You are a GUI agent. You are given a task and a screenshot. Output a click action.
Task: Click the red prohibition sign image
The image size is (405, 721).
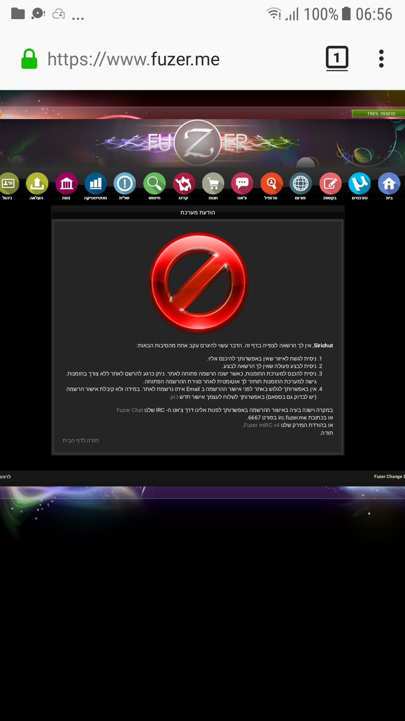(x=198, y=282)
